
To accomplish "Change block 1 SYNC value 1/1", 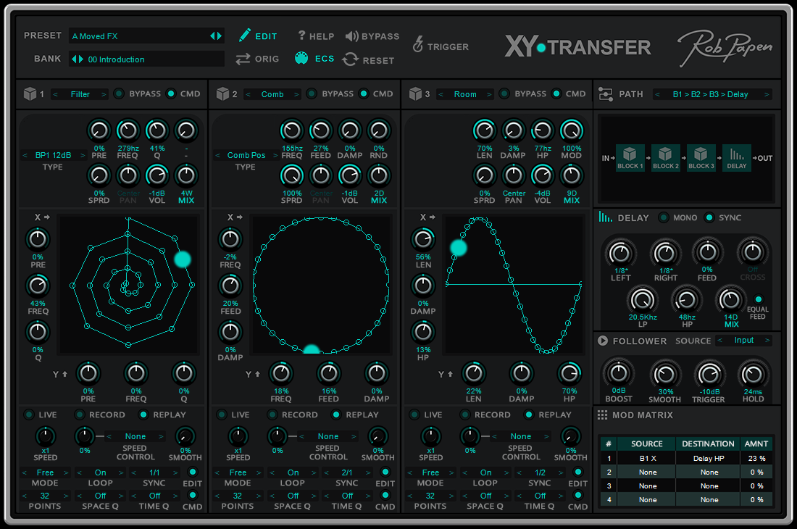I will pos(154,472).
